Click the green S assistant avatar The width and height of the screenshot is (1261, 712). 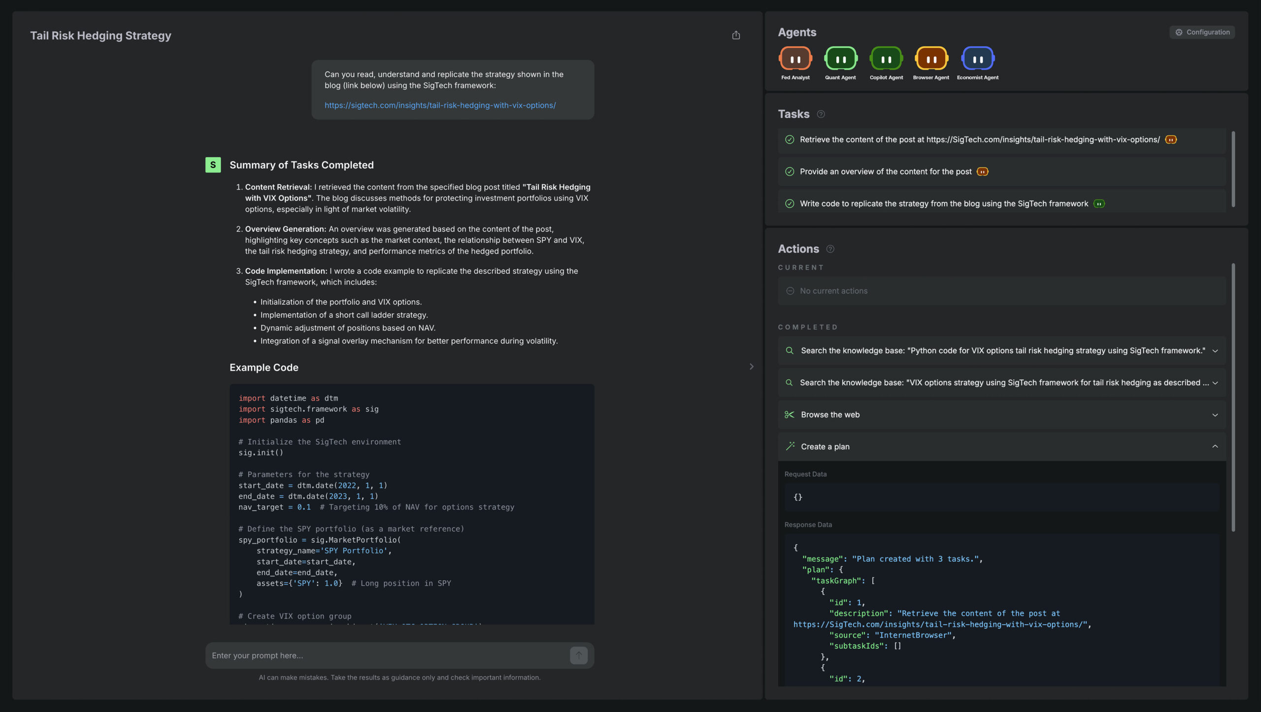pos(213,165)
